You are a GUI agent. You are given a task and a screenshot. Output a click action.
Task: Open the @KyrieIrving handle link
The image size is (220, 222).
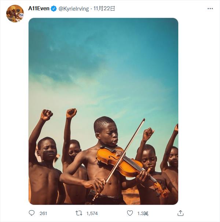pos(74,8)
